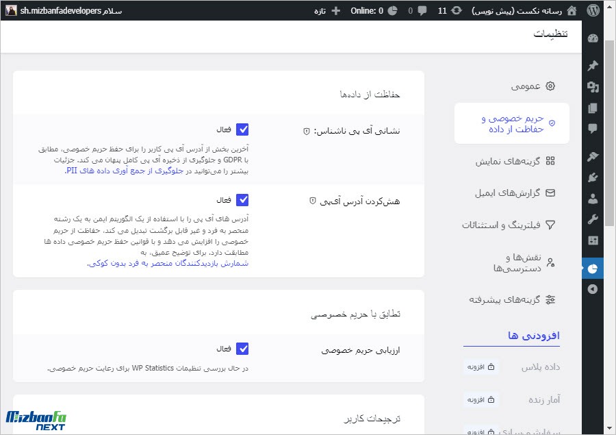616x435 pixels.
Task: Open the user avatar in admin bar
Action: point(11,10)
